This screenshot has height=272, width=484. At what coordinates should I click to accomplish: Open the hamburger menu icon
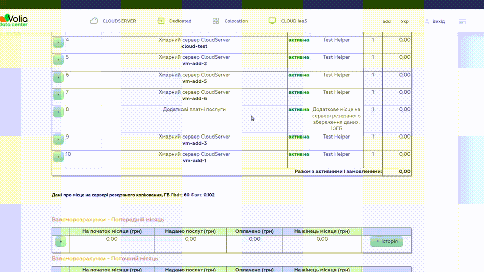click(x=462, y=21)
